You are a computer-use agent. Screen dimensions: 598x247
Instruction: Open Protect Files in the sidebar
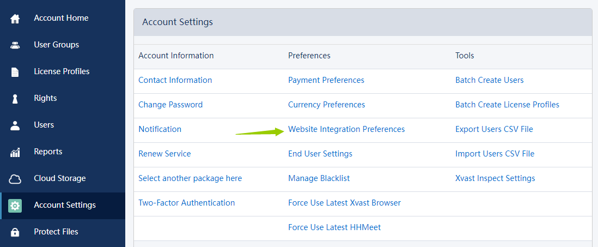[x=56, y=232]
